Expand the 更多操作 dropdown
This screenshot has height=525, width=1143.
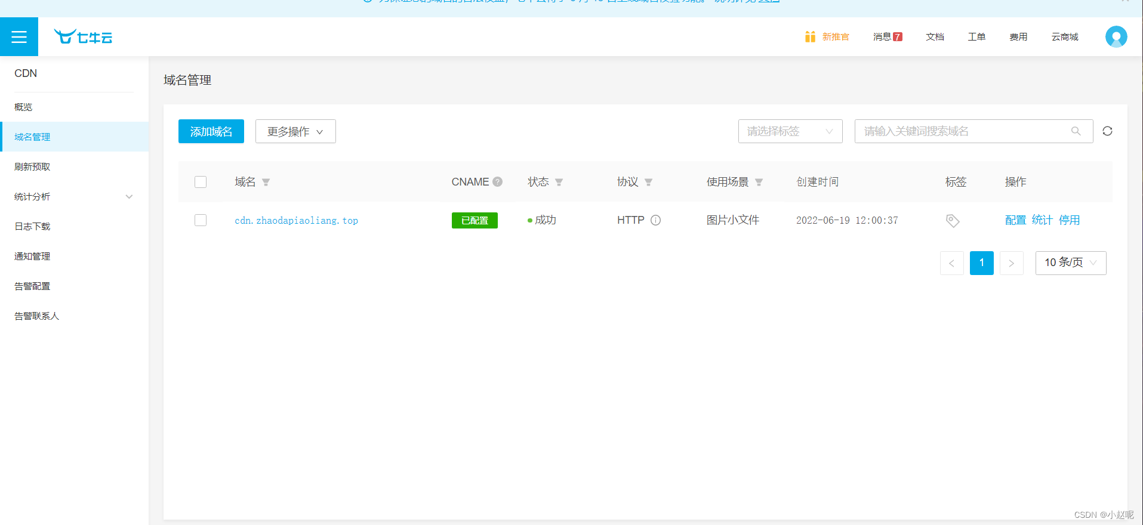click(x=295, y=131)
